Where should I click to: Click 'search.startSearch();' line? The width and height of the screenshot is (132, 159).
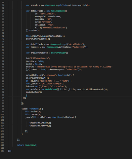pyautogui.click(x=38, y=39)
